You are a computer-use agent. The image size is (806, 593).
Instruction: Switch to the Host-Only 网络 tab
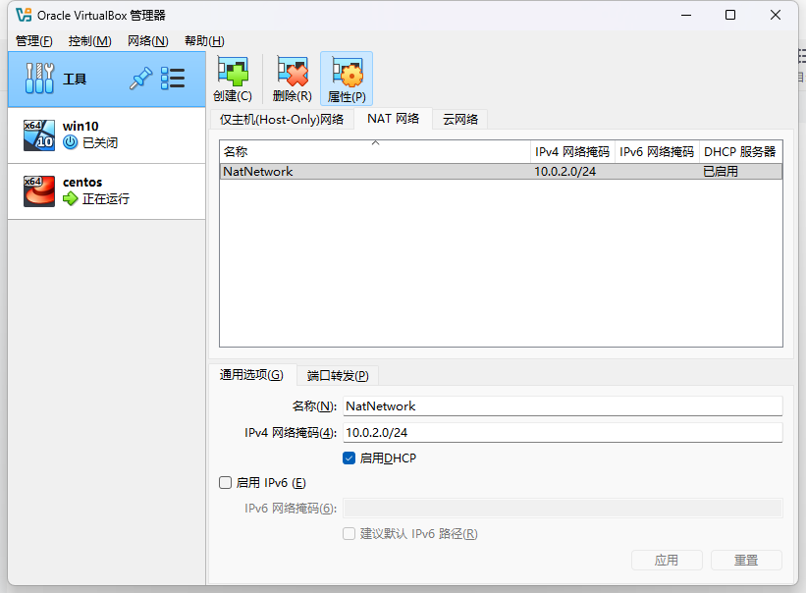[x=282, y=119]
